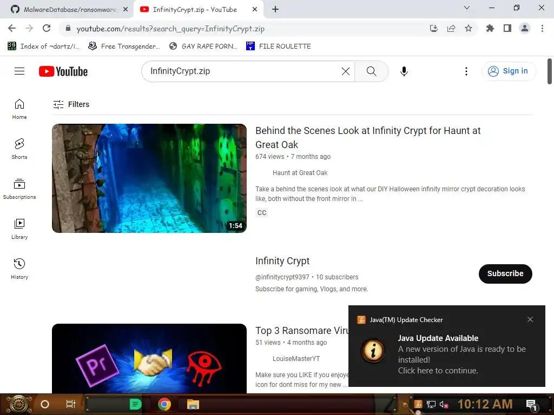The height and width of the screenshot is (415, 554).
Task: Open the Cortana circle on the taskbar
Action: [44, 404]
